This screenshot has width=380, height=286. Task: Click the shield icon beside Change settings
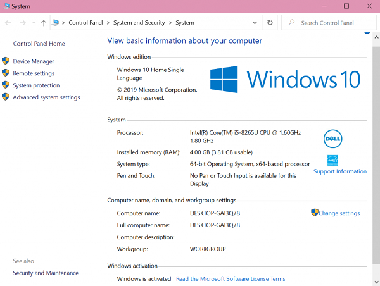[314, 213]
